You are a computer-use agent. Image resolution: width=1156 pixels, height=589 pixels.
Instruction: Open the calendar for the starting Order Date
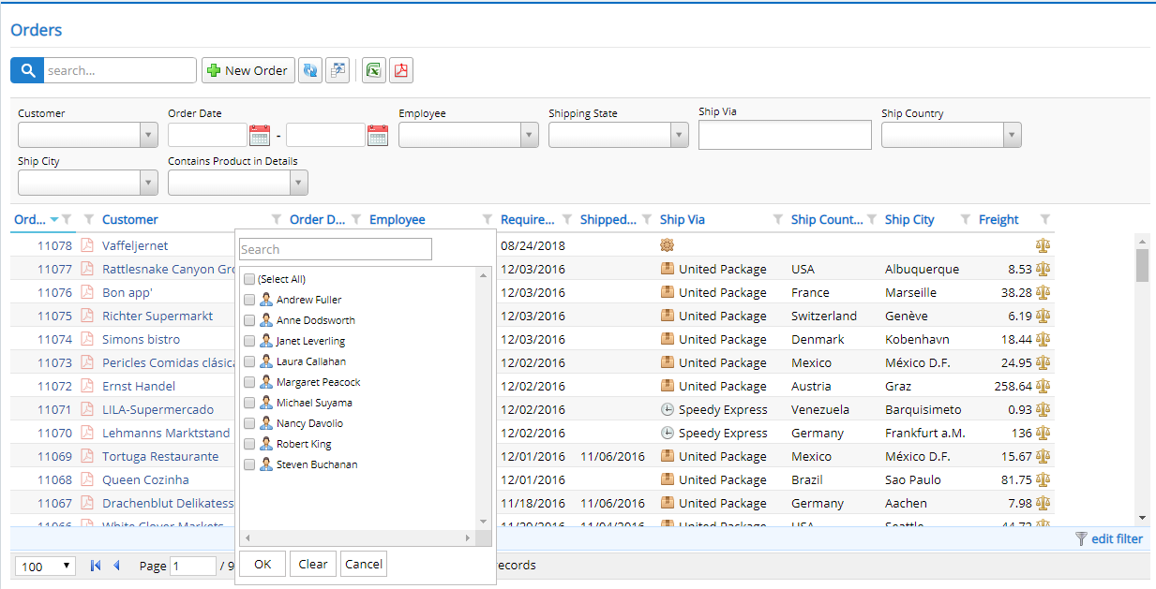(258, 134)
